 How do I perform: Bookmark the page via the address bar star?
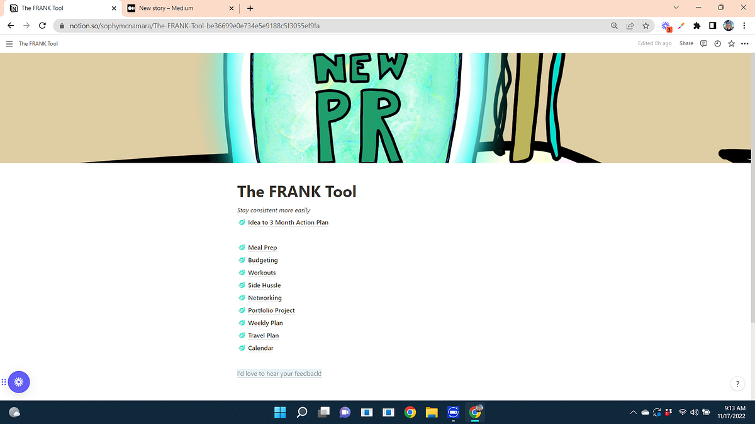tap(646, 26)
